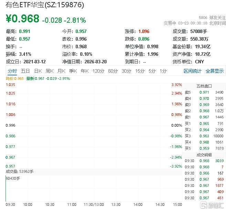Click the trade row with volume 3039
The image size is (226, 211).
click(x=204, y=161)
